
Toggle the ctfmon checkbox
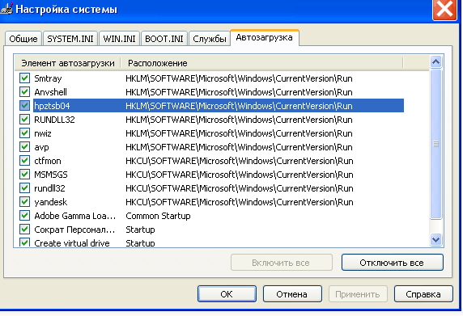25,161
